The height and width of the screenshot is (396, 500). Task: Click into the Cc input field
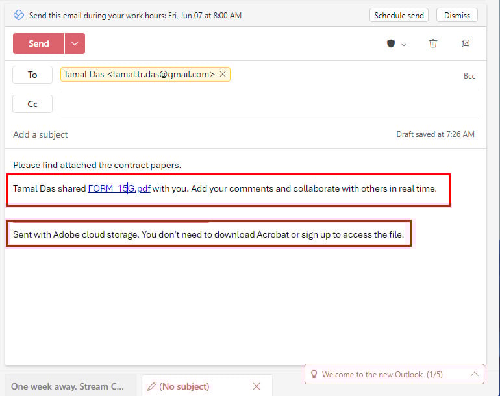point(268,104)
